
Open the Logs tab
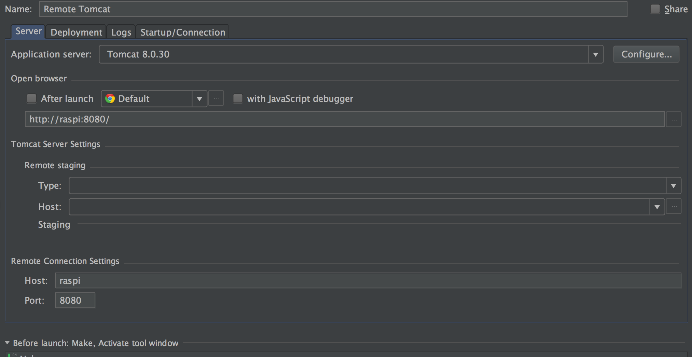click(x=121, y=32)
